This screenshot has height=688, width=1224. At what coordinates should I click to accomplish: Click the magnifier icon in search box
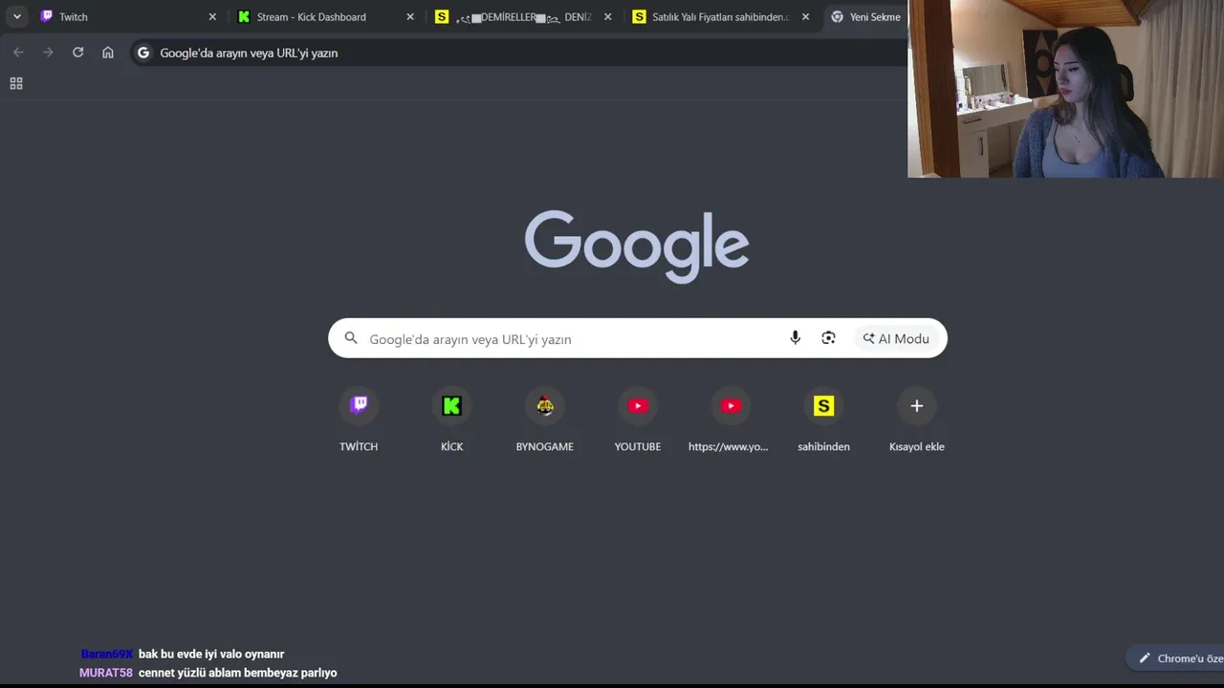point(351,338)
